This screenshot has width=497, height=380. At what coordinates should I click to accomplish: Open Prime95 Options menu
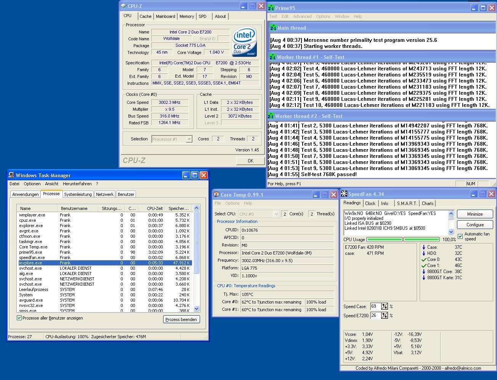tap(323, 16)
